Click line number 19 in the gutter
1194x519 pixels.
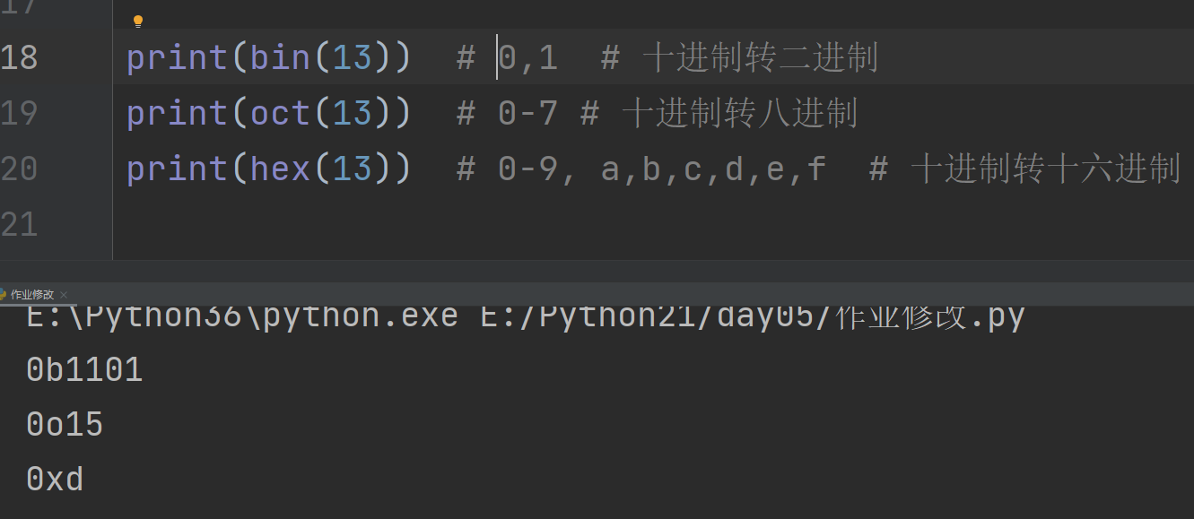pos(19,113)
